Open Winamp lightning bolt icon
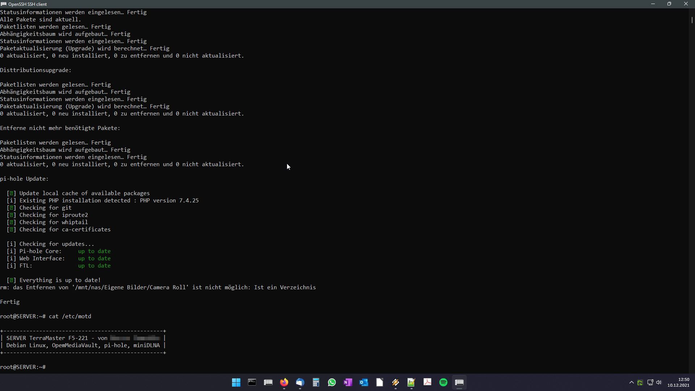Image resolution: width=695 pixels, height=391 pixels. coord(396,382)
